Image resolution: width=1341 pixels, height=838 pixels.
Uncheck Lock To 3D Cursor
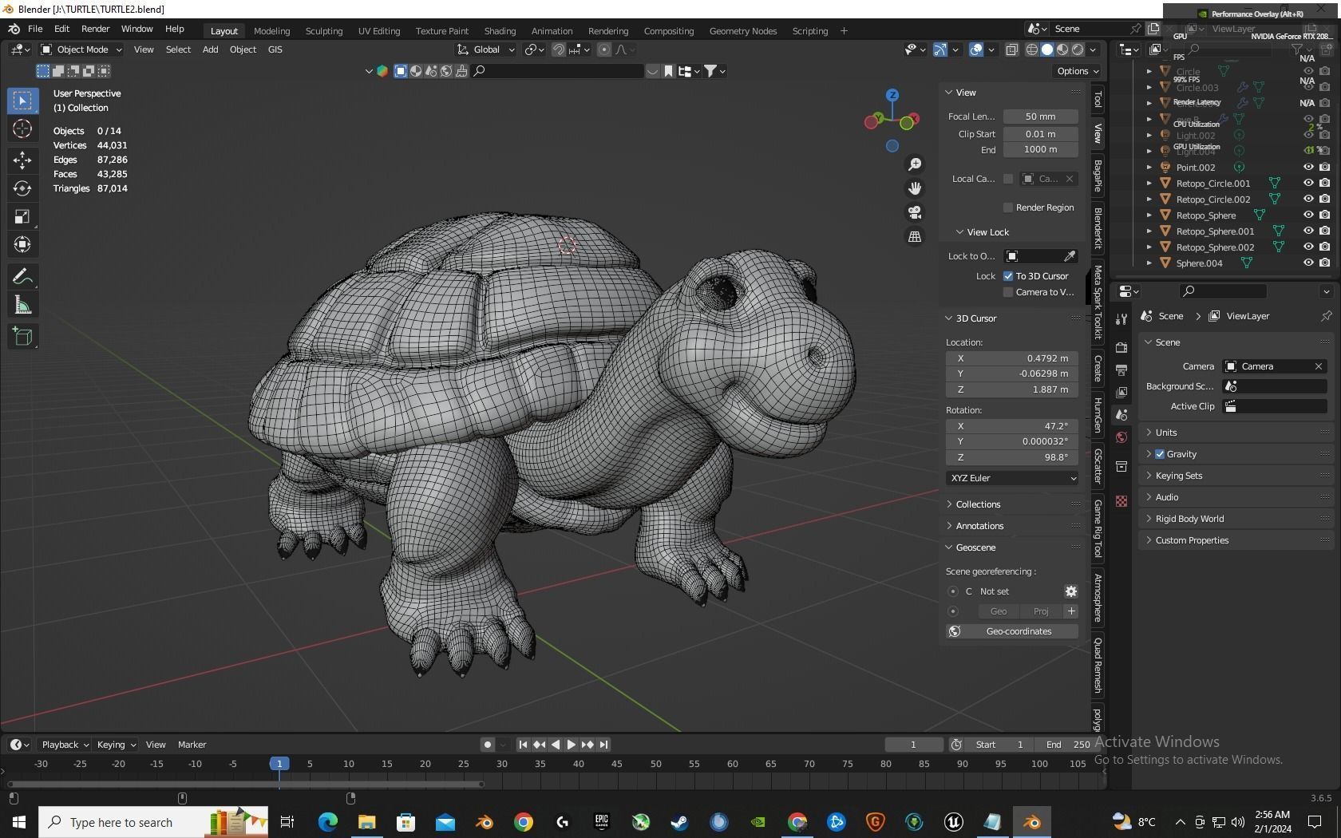click(x=1008, y=276)
